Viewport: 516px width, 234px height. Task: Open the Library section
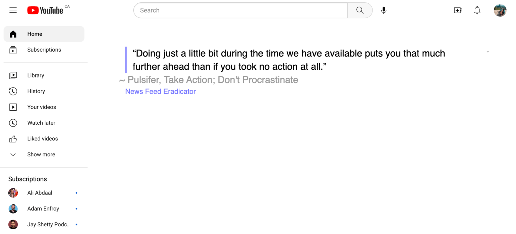pos(36,75)
